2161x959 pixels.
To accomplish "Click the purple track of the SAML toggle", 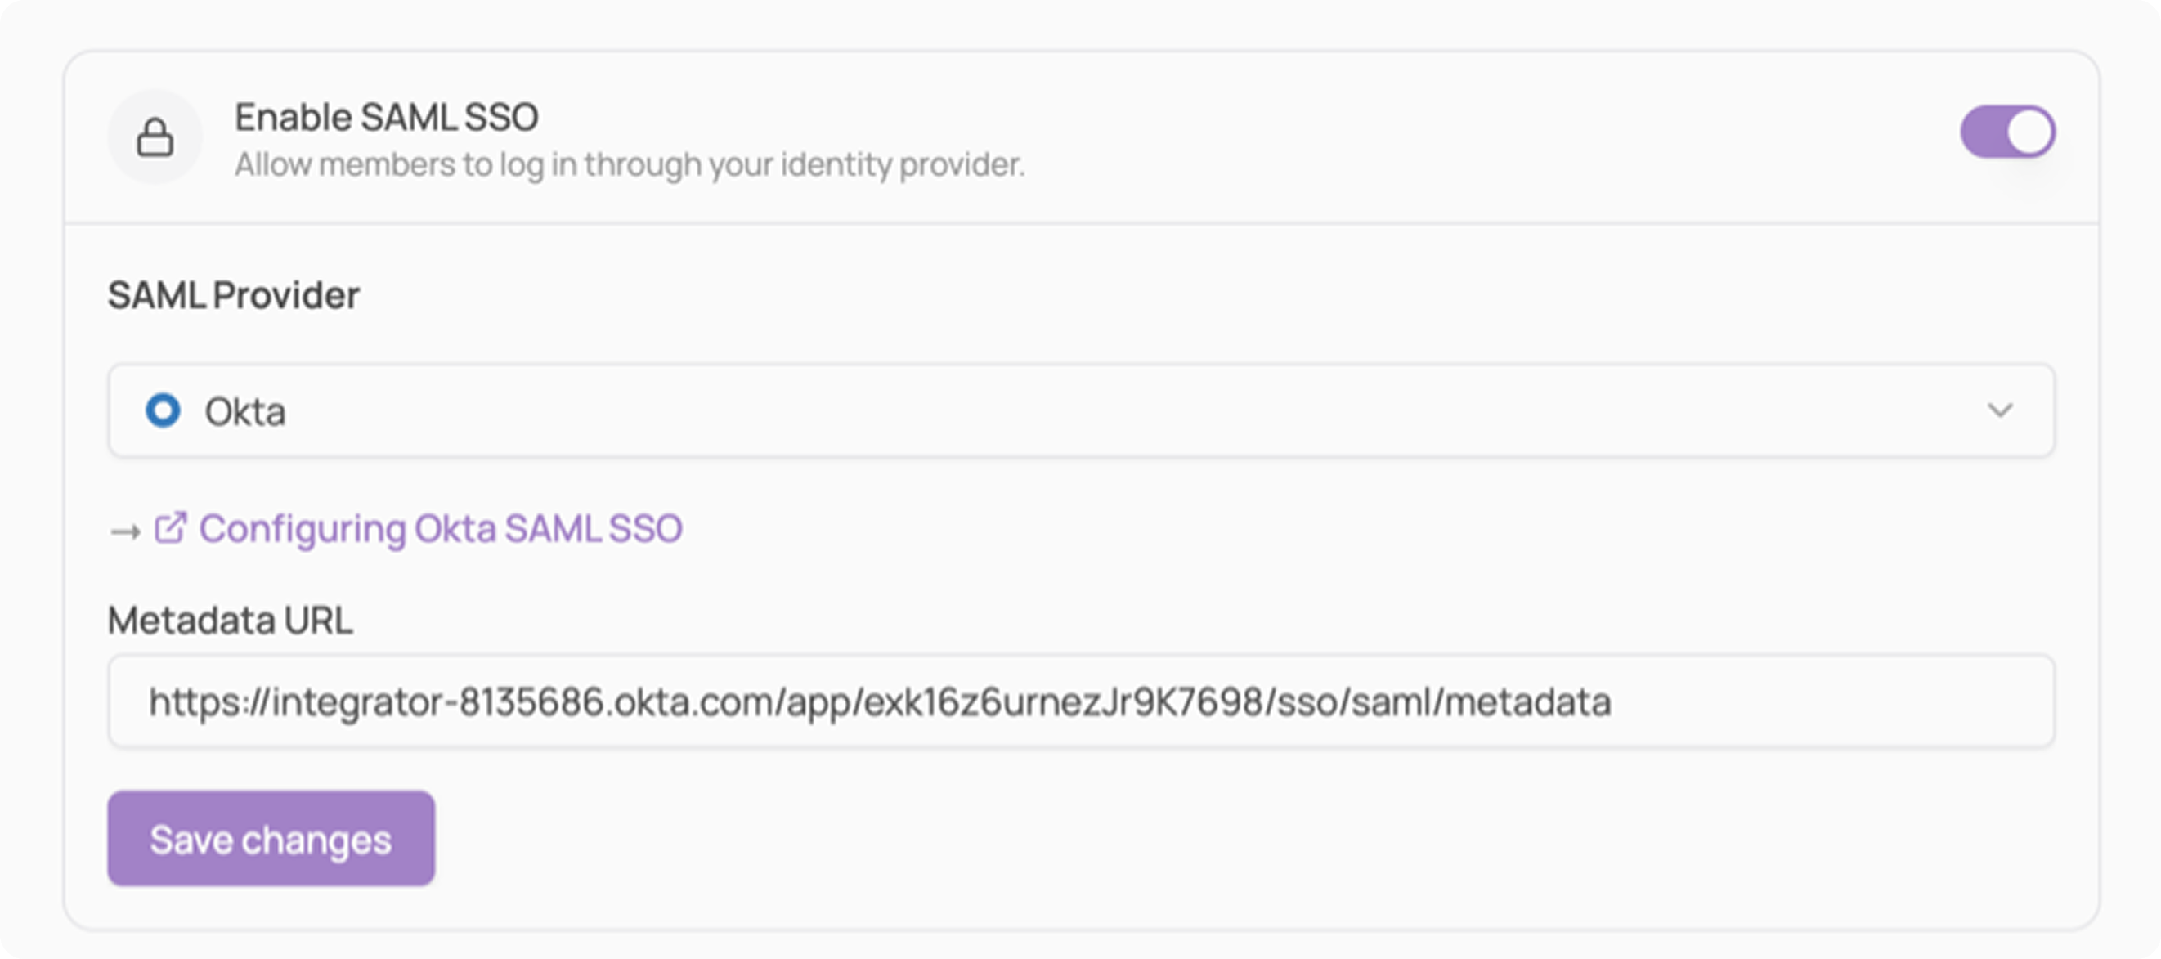I will [1983, 132].
